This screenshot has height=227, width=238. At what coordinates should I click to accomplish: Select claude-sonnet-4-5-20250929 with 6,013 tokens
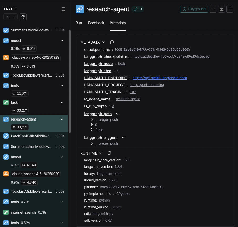click(x=36, y=57)
